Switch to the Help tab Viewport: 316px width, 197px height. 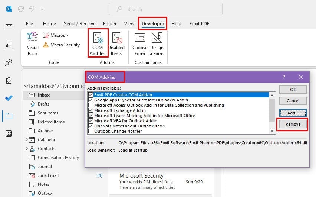176,24
